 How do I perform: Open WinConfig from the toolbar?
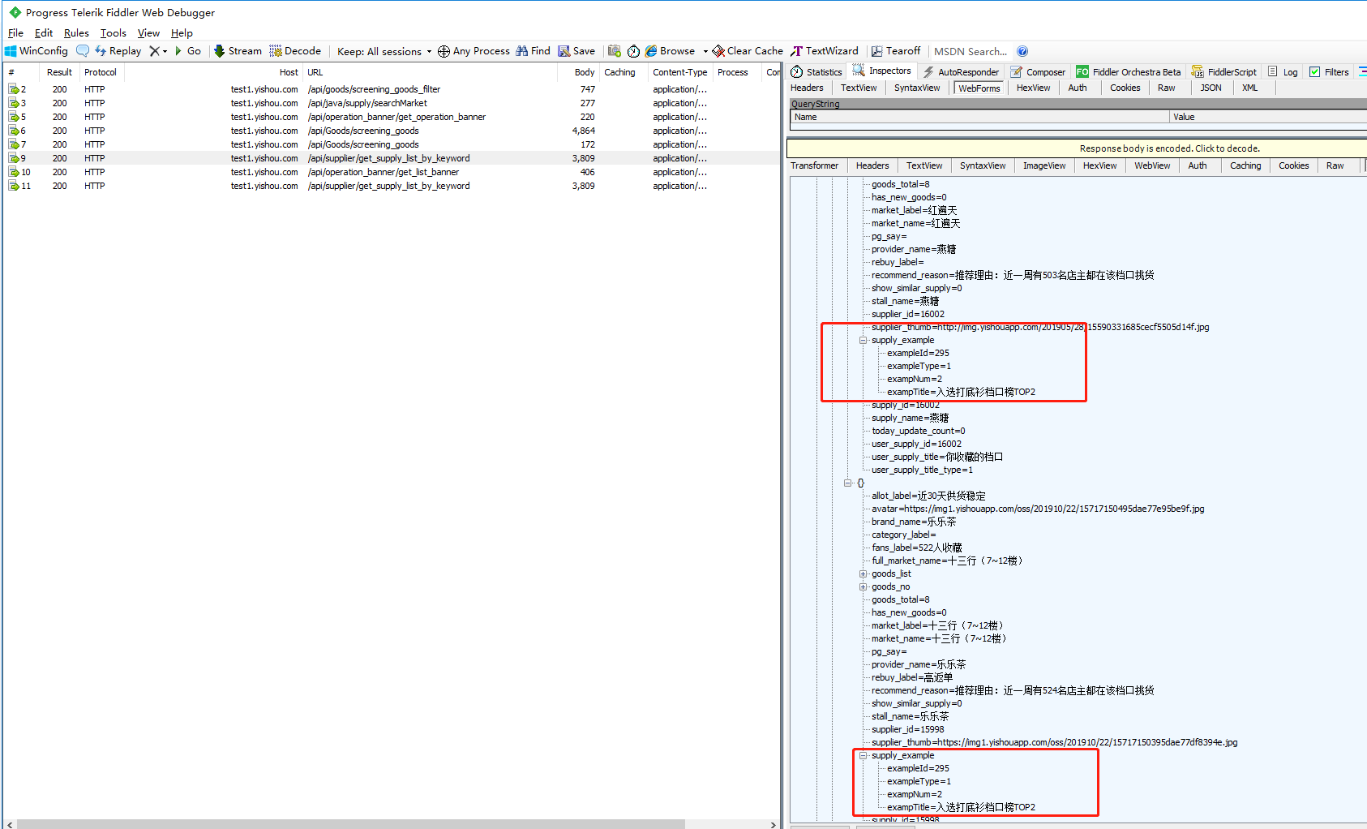click(x=36, y=51)
